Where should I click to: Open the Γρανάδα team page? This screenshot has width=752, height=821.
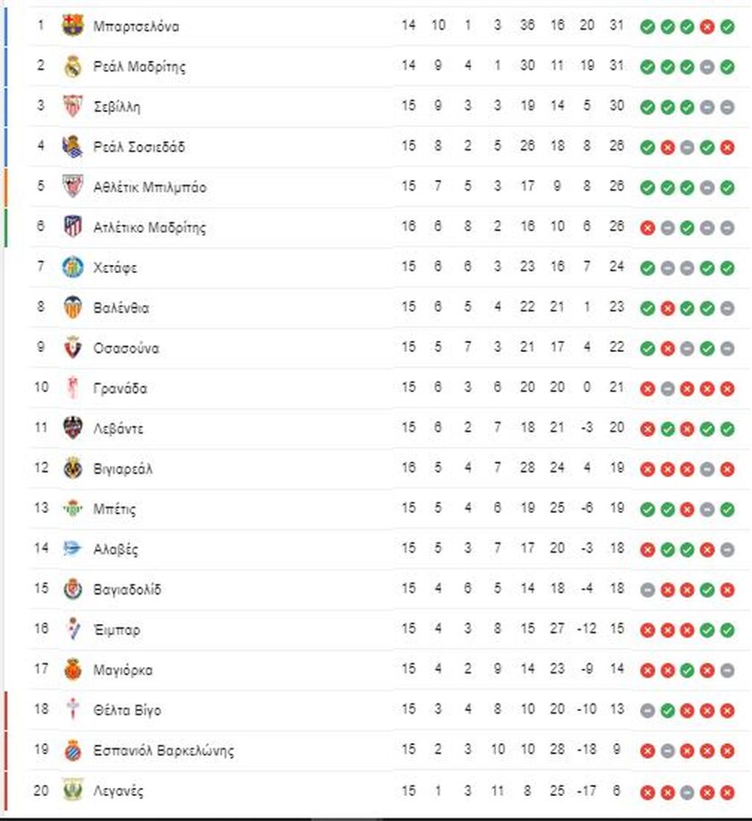[120, 389]
